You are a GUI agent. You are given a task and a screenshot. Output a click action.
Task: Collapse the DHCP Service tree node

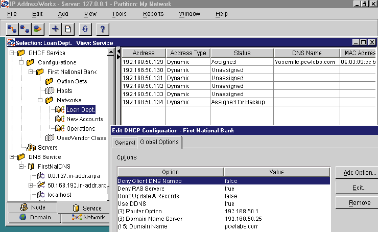click(x=12, y=53)
